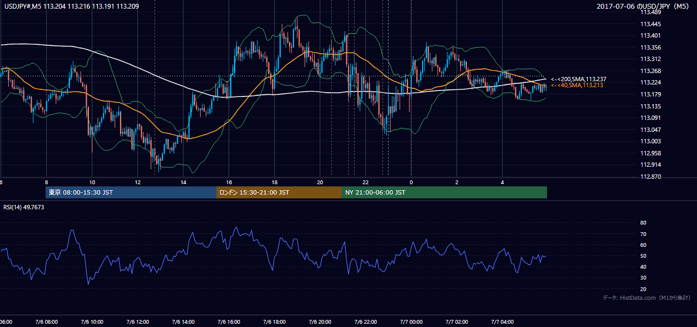Click the 7/7 02:00 time axis label
Screen dimensions: 697x327
pos(458,322)
